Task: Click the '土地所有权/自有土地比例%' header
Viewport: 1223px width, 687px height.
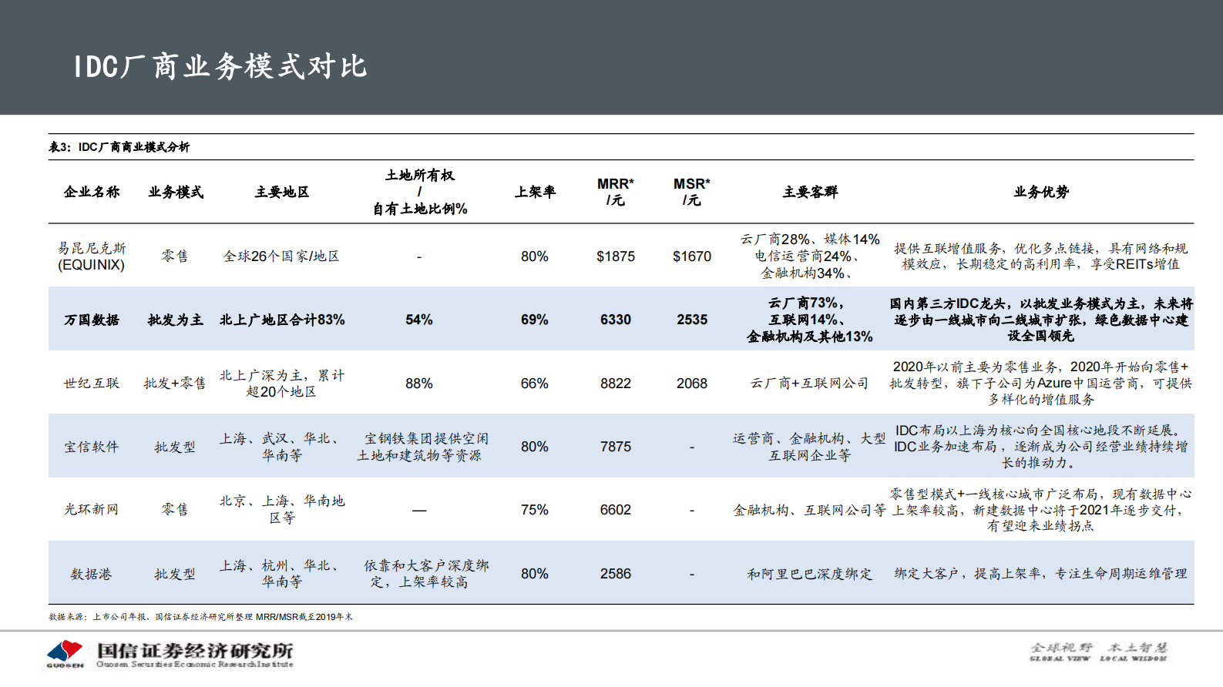Action: (420, 192)
